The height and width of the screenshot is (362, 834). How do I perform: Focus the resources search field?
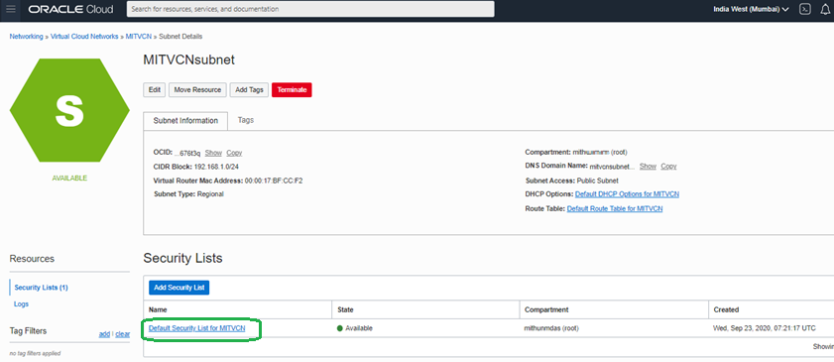tap(310, 9)
